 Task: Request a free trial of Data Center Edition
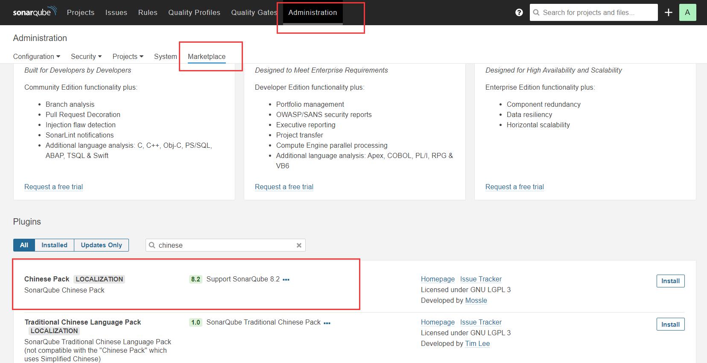point(514,187)
